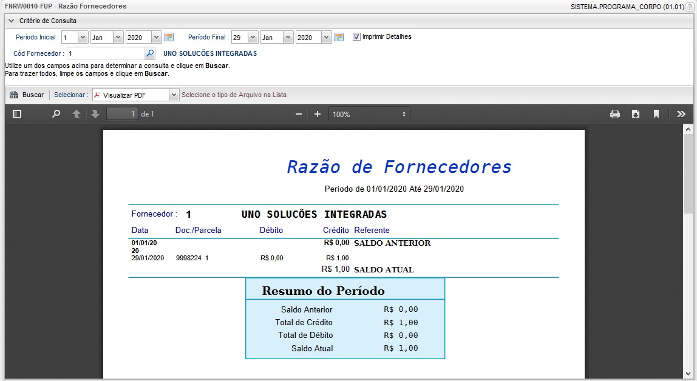Zoom out of the PDF document
This screenshot has width=697, height=381.
[298, 113]
